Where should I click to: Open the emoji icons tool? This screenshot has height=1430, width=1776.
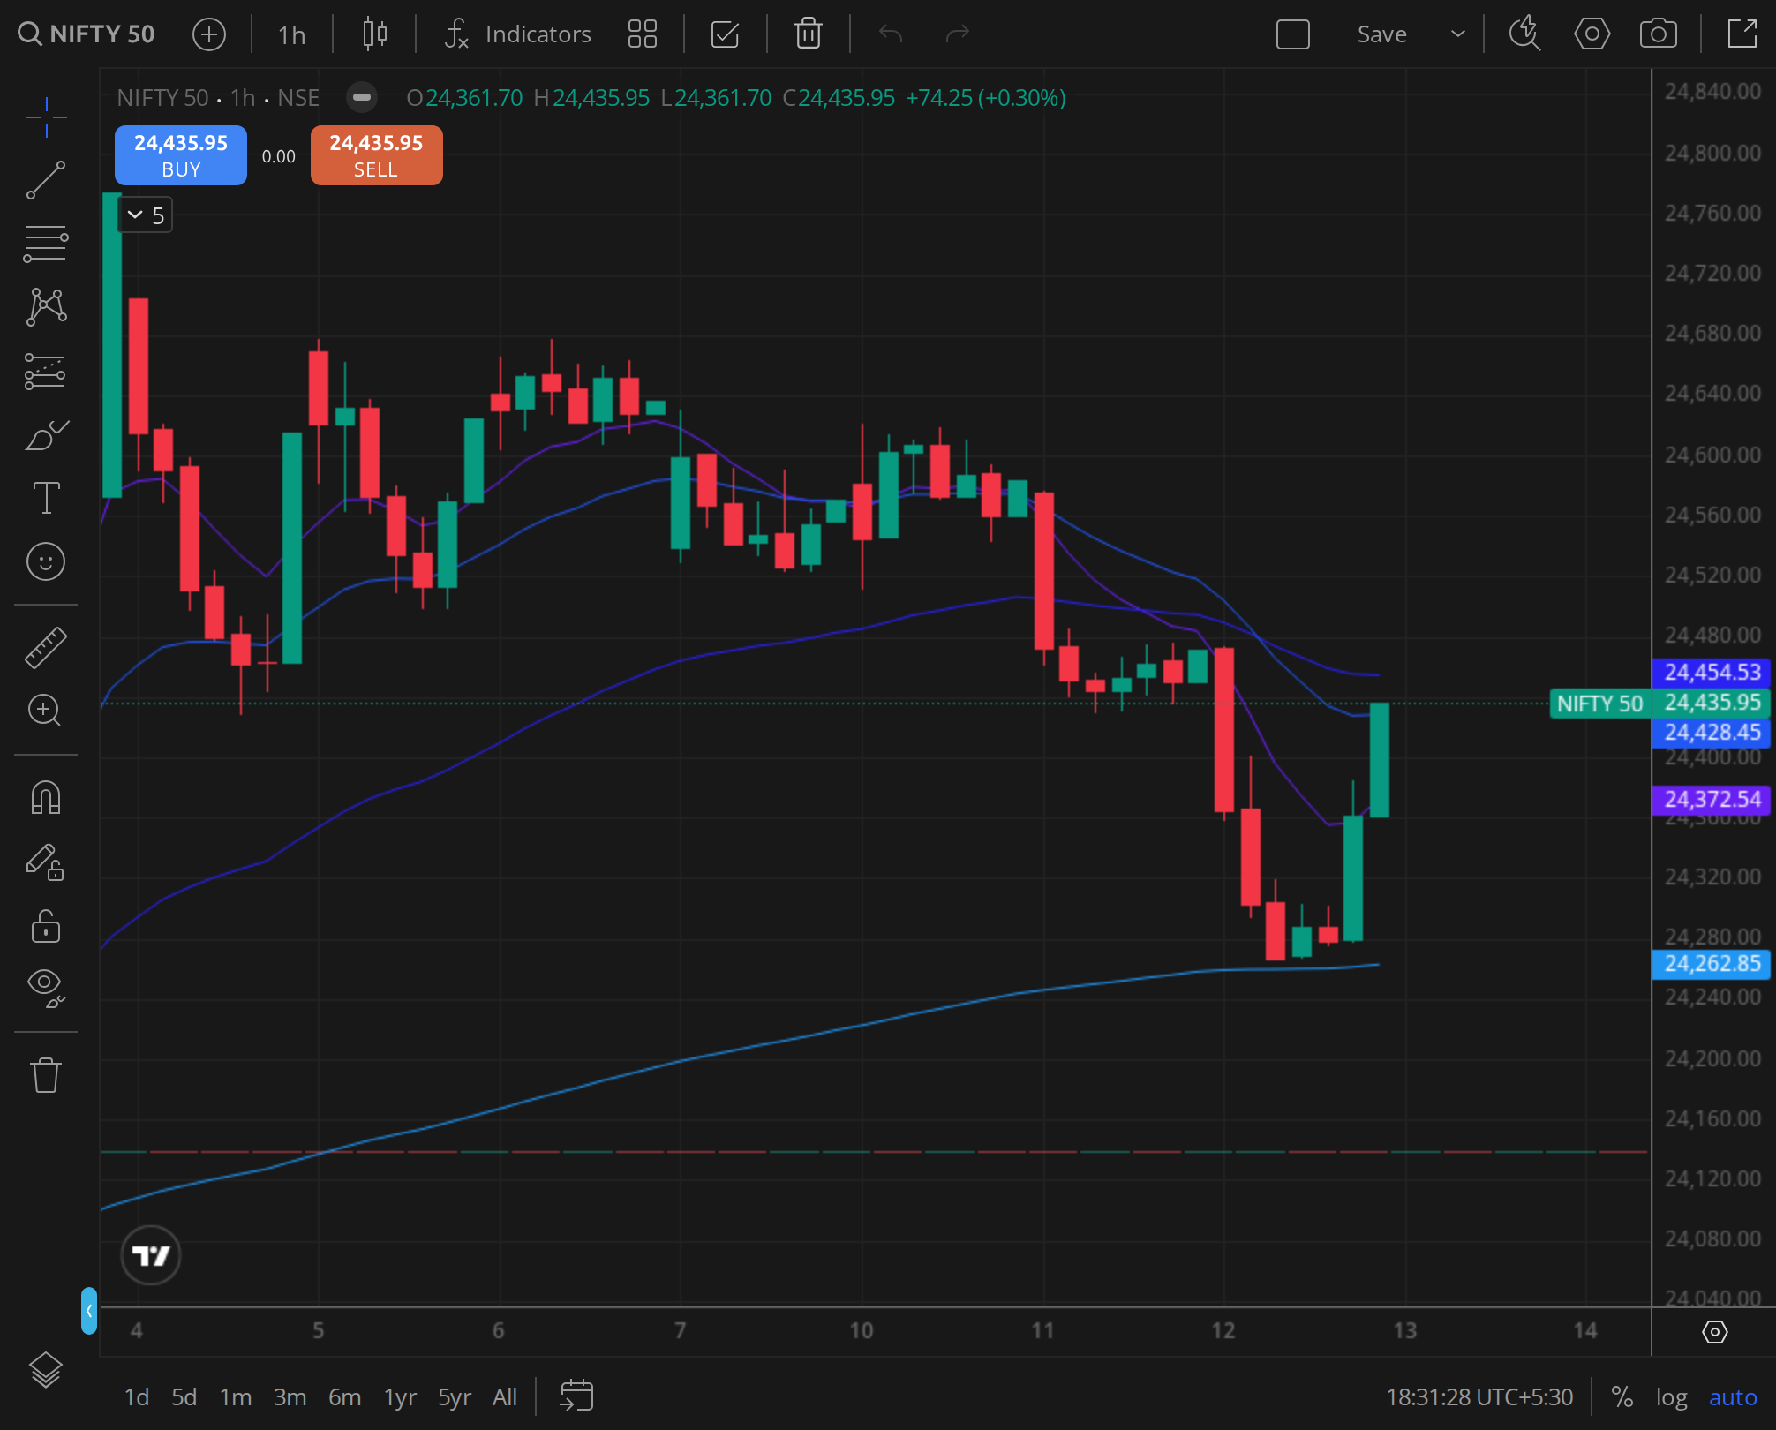point(46,561)
